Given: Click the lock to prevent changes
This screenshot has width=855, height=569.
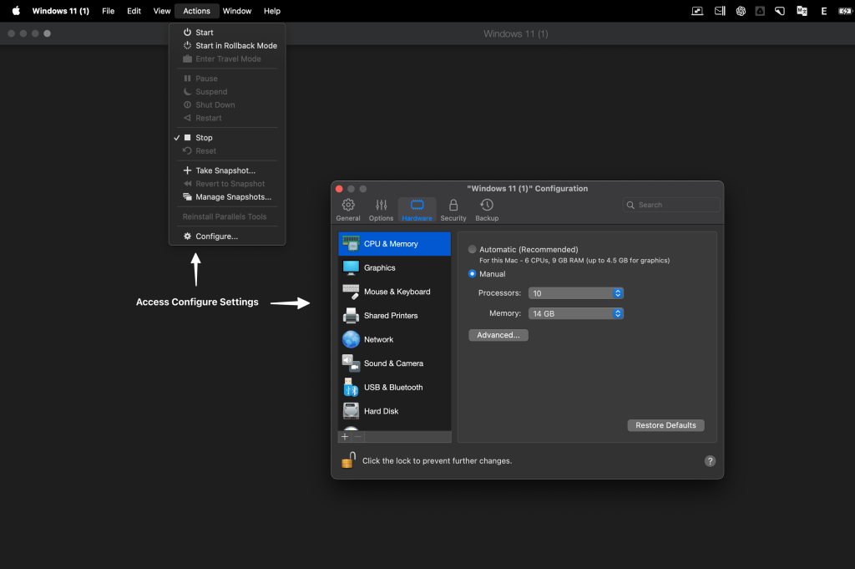Looking at the screenshot, I should click(348, 460).
